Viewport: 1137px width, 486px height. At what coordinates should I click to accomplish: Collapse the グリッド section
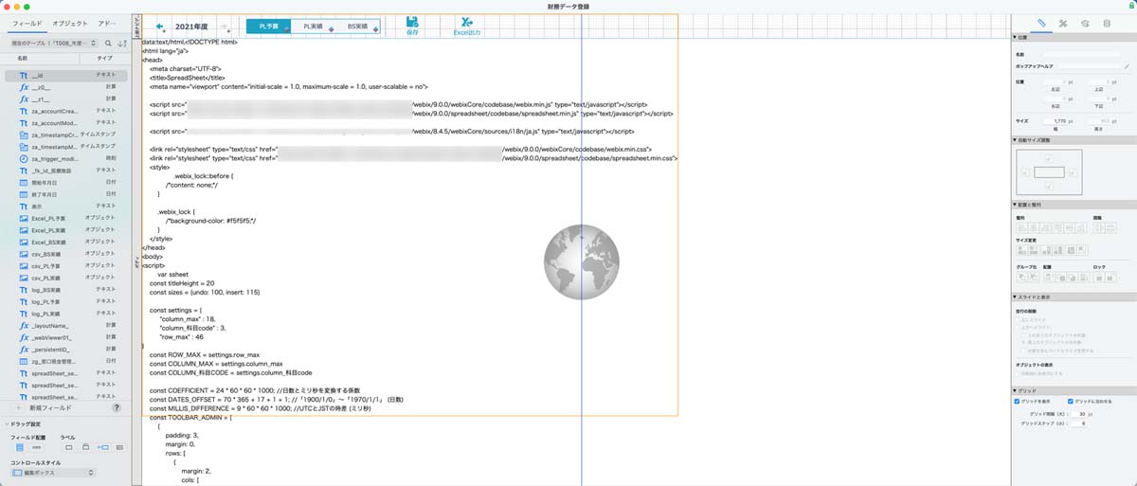(1016, 390)
